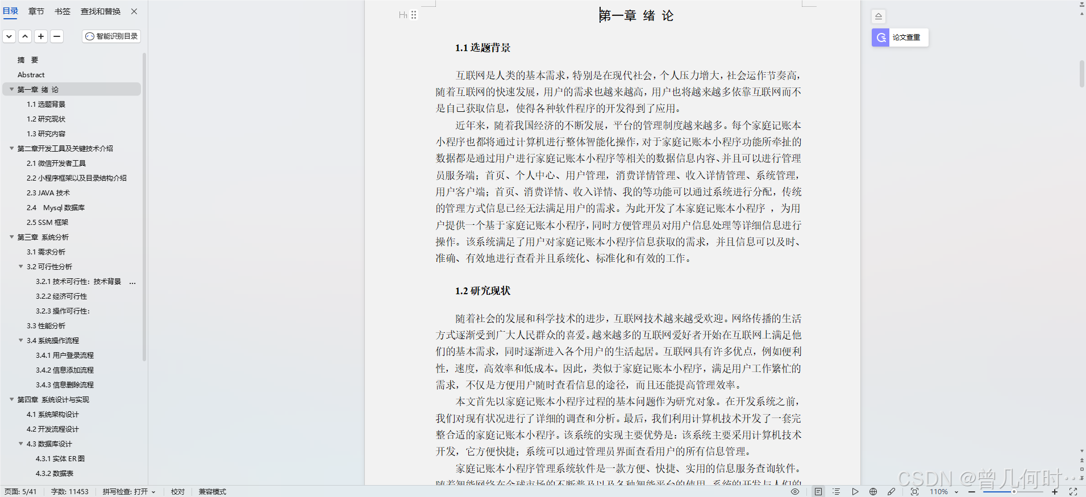The image size is (1086, 497).
Task: Click zoom out minus in status bar
Action: (972, 492)
